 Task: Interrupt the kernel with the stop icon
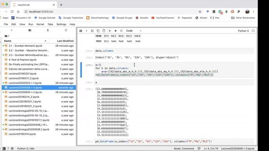[x=116, y=31]
